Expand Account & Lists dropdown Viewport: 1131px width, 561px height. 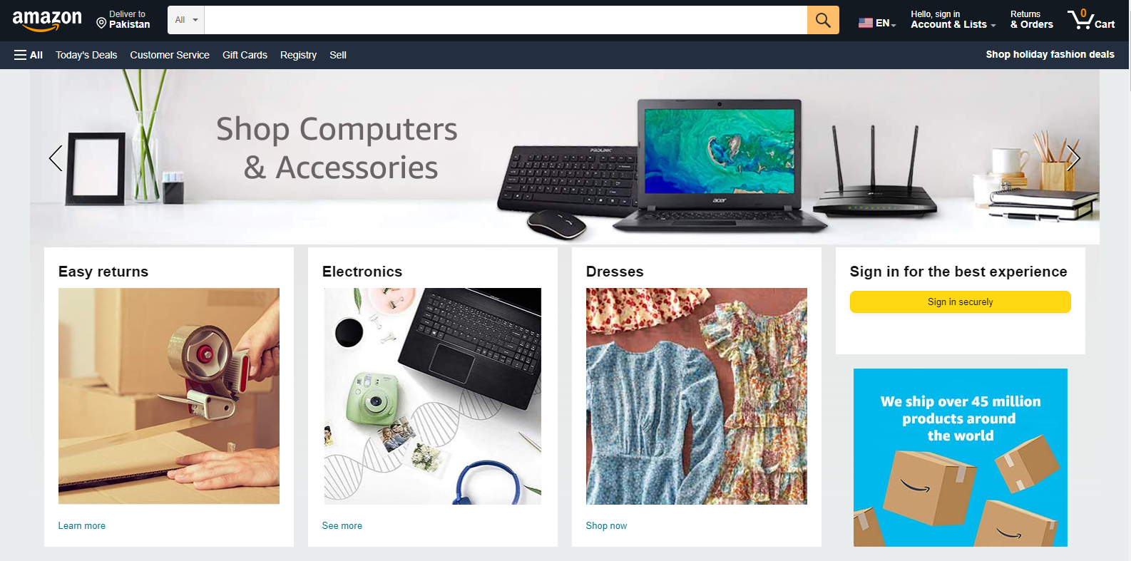pyautogui.click(x=953, y=19)
